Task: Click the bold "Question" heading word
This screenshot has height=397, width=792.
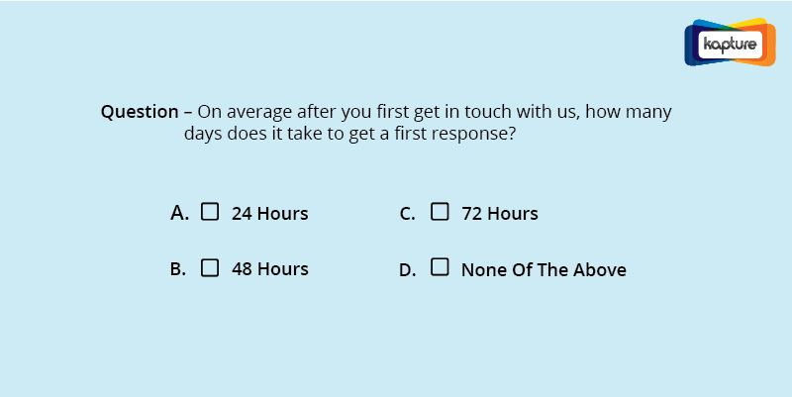Action: tap(140, 111)
